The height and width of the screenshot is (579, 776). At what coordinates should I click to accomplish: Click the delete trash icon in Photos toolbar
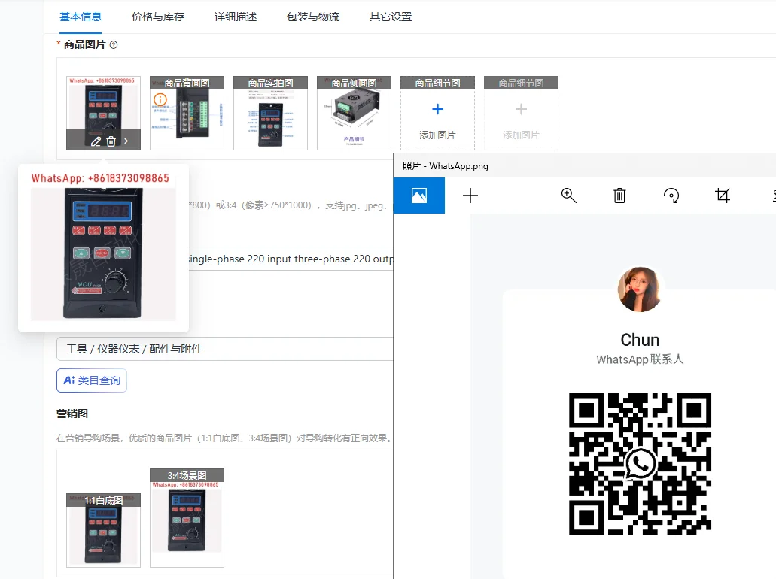coord(619,196)
